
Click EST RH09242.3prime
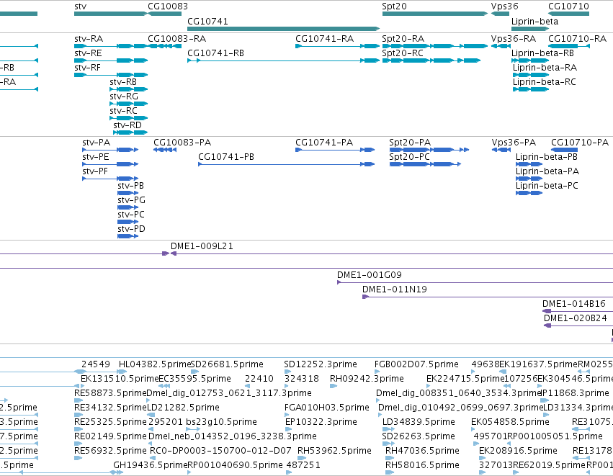334,386
